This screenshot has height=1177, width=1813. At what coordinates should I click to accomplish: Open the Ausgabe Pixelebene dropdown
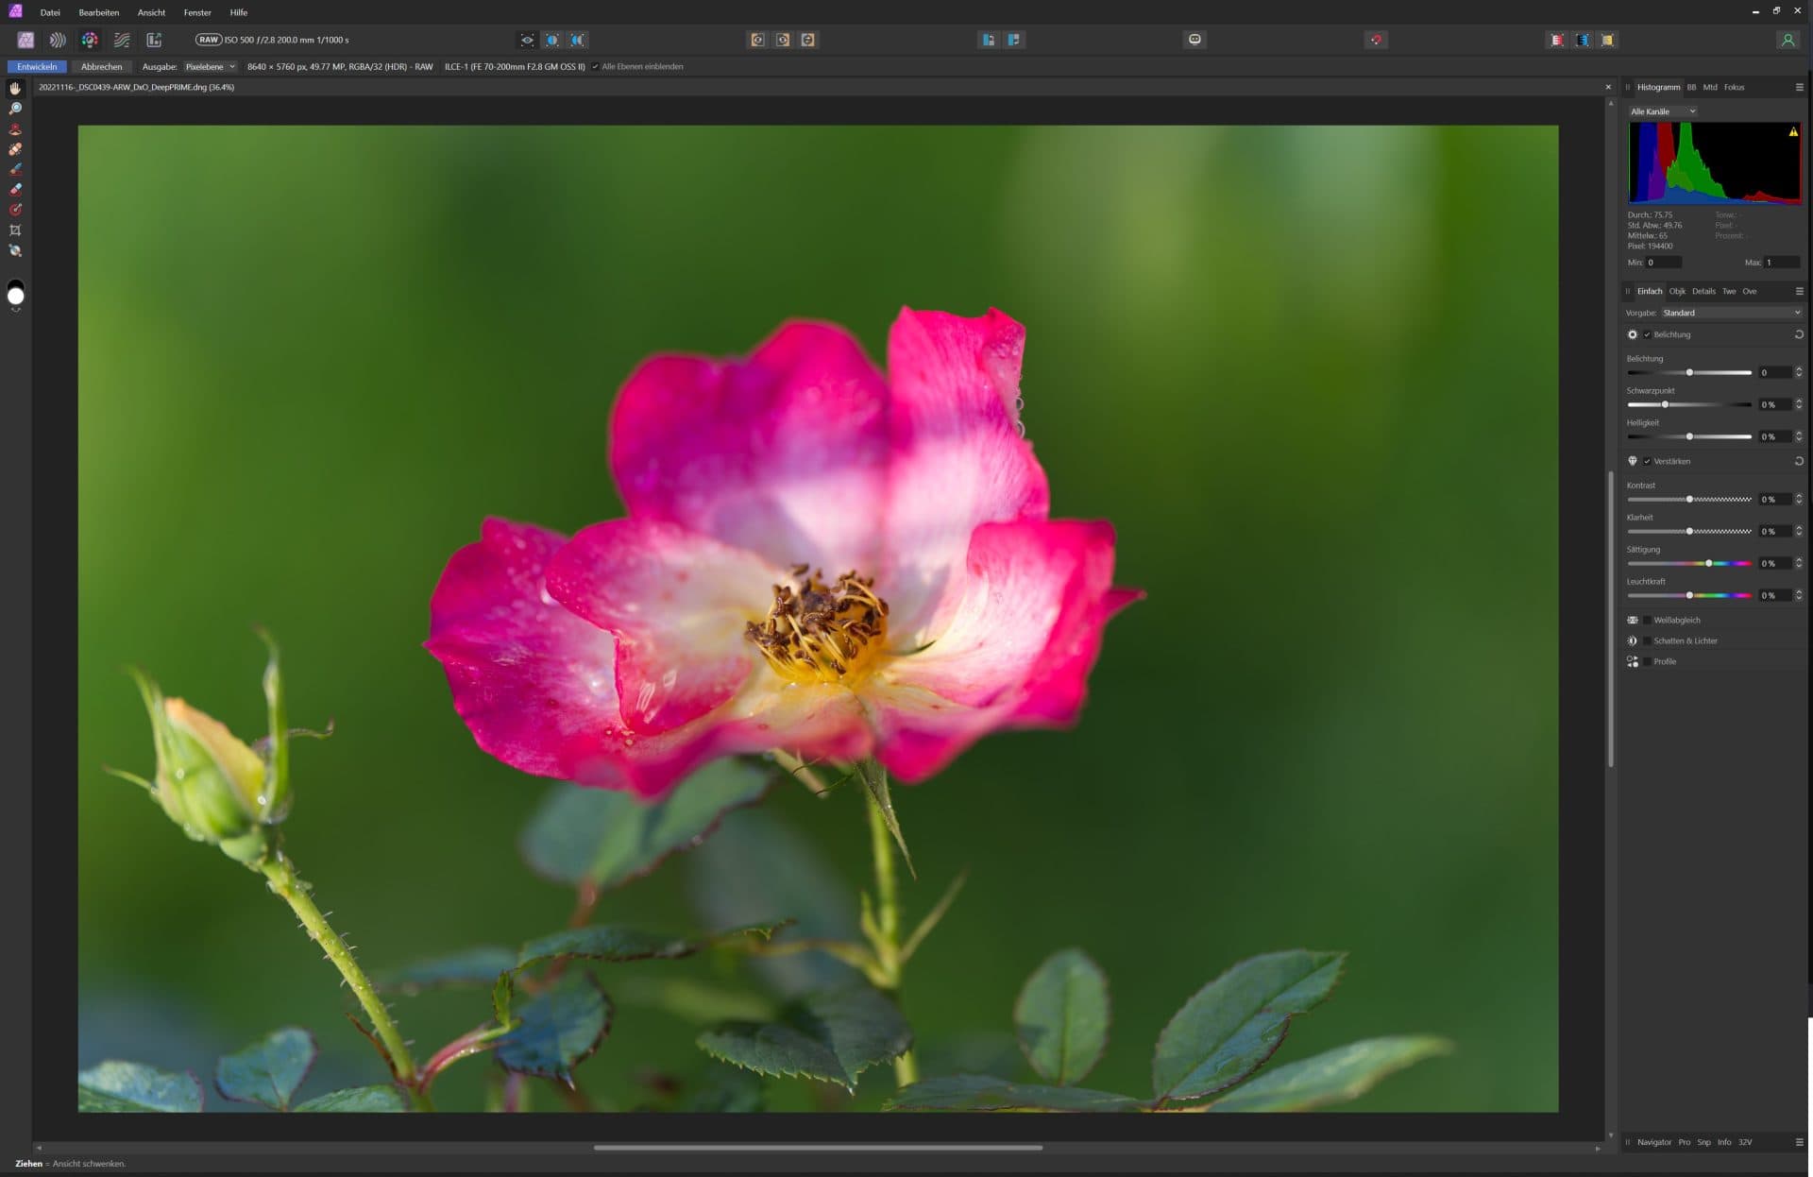point(210,66)
